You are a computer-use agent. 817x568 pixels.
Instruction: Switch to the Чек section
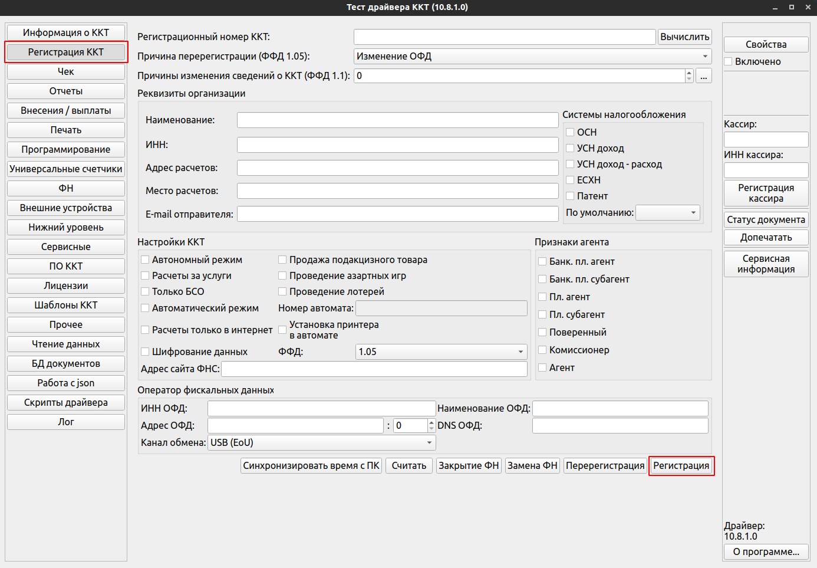click(x=66, y=71)
